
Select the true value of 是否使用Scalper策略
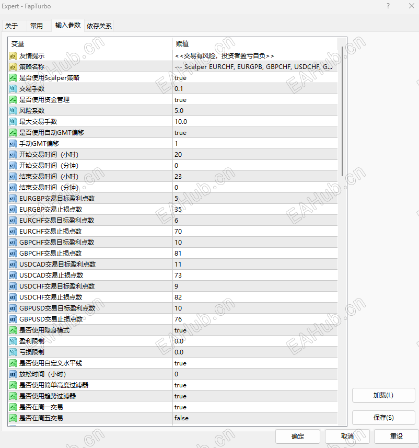click(180, 78)
